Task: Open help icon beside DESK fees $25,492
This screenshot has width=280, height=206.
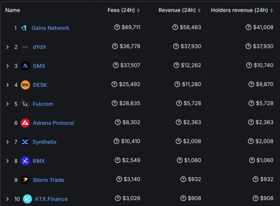Action: [114, 84]
